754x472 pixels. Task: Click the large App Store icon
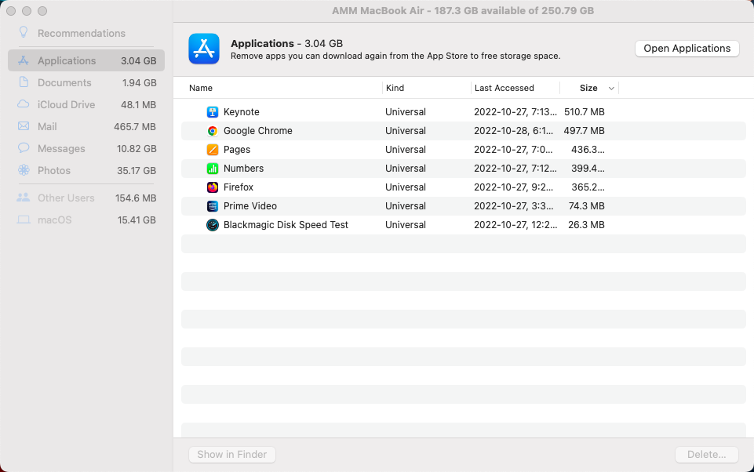click(204, 49)
